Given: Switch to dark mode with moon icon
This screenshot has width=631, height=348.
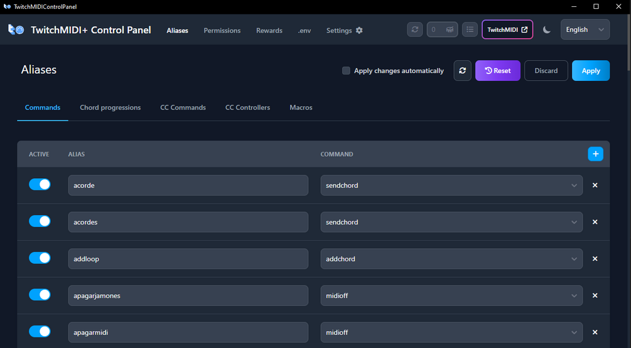Looking at the screenshot, I should 546,29.
